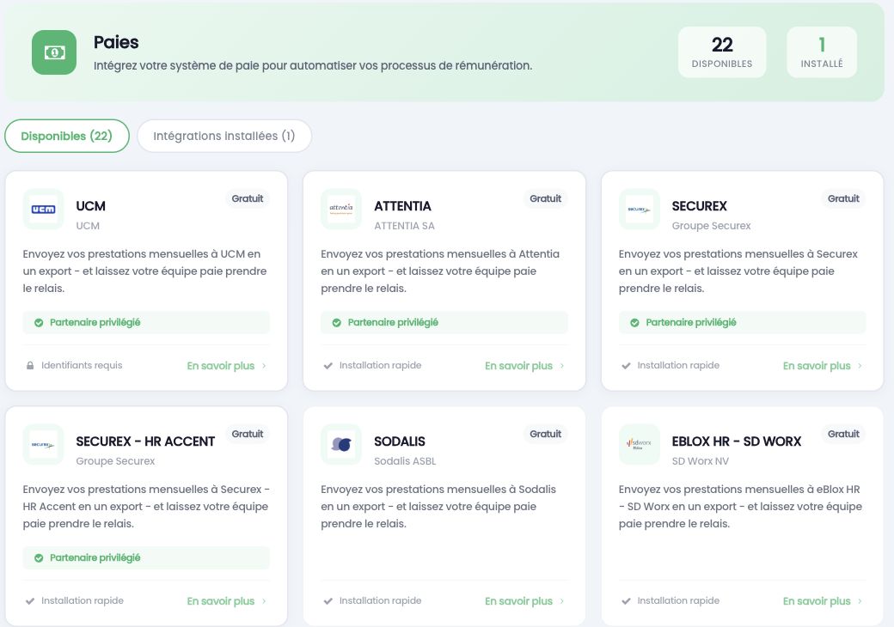Image resolution: width=894 pixels, height=627 pixels.
Task: Click the Attentia logo icon
Action: [341, 209]
